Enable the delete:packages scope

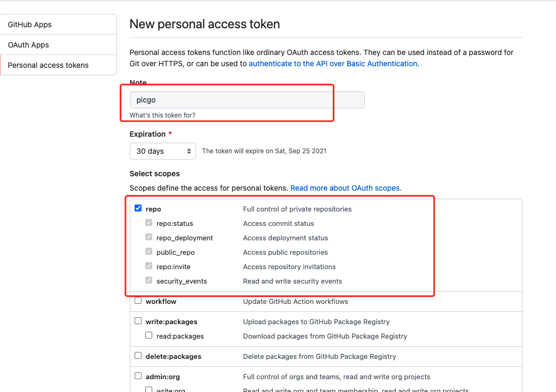click(x=138, y=355)
